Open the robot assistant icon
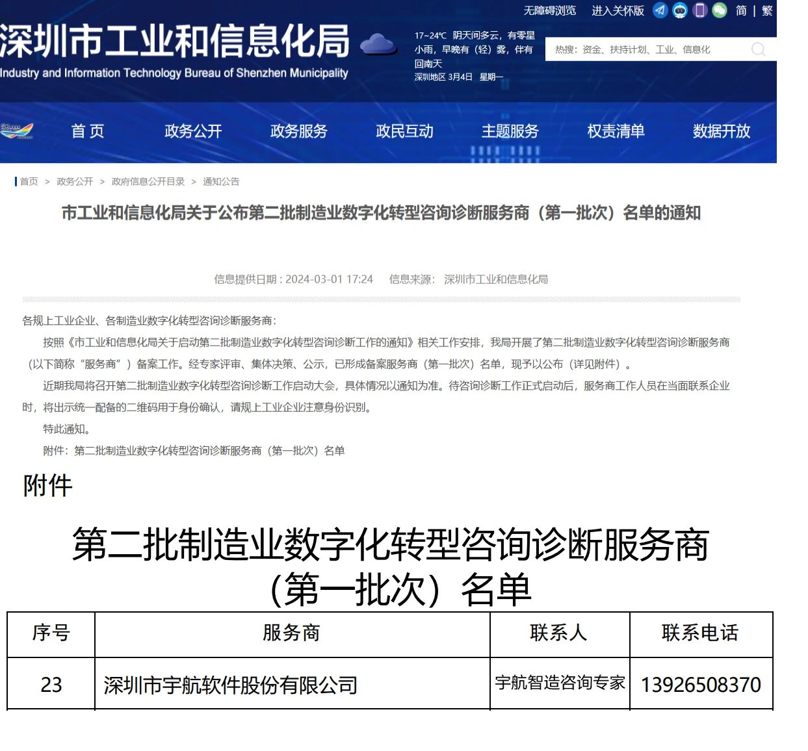The height and width of the screenshot is (751, 808). click(x=679, y=10)
